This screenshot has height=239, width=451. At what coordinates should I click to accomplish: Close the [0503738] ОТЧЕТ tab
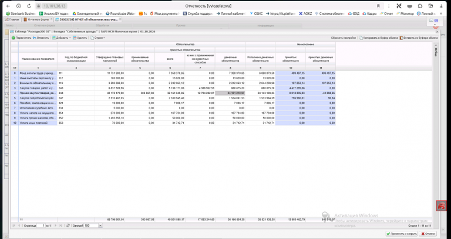coord(120,19)
